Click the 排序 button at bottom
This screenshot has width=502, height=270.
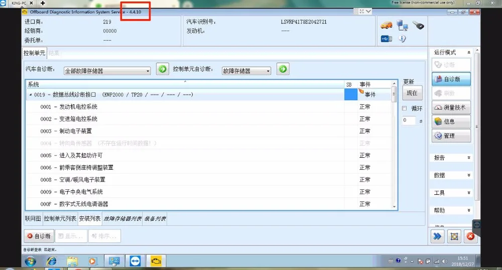click(x=105, y=236)
